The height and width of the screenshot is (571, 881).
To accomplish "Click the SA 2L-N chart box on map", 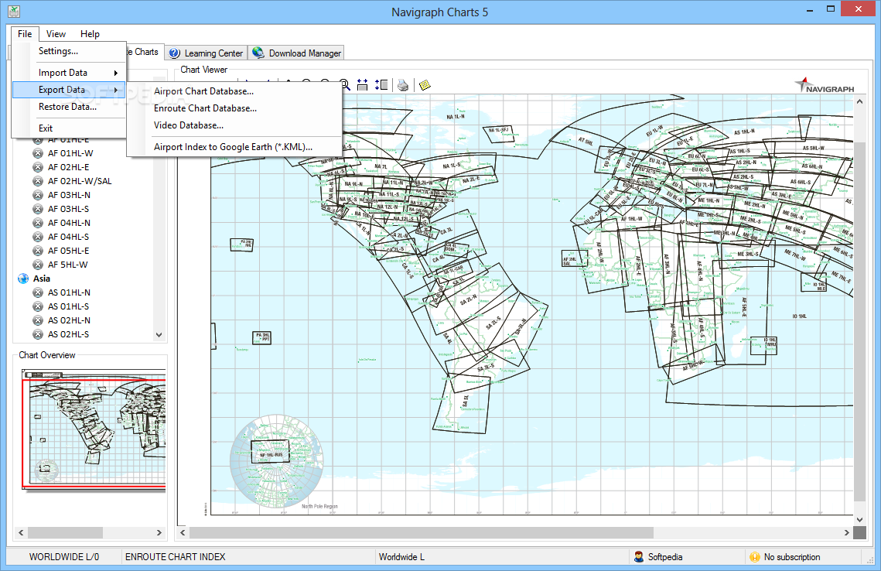I will coord(470,299).
